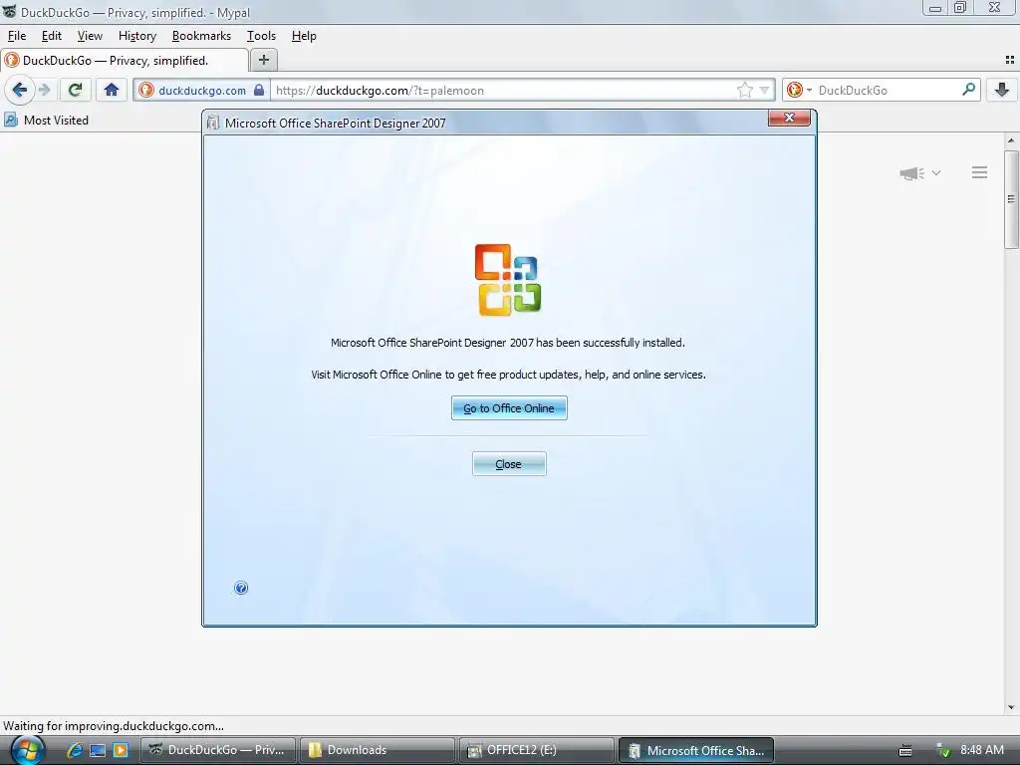Click the network status tray icon
1020x765 pixels.
click(x=942, y=751)
